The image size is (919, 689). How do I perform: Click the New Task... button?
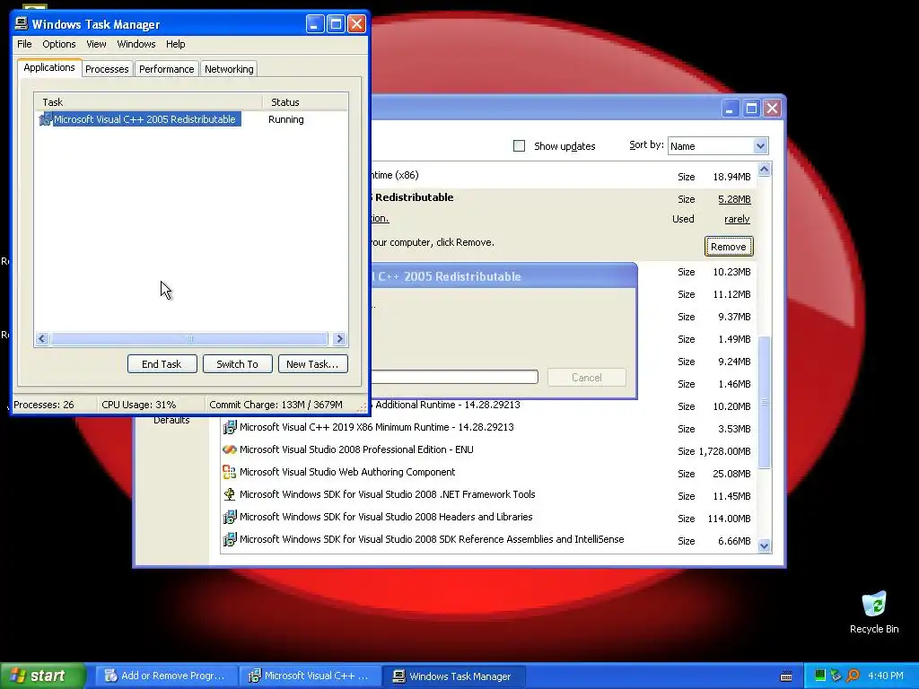pos(312,364)
